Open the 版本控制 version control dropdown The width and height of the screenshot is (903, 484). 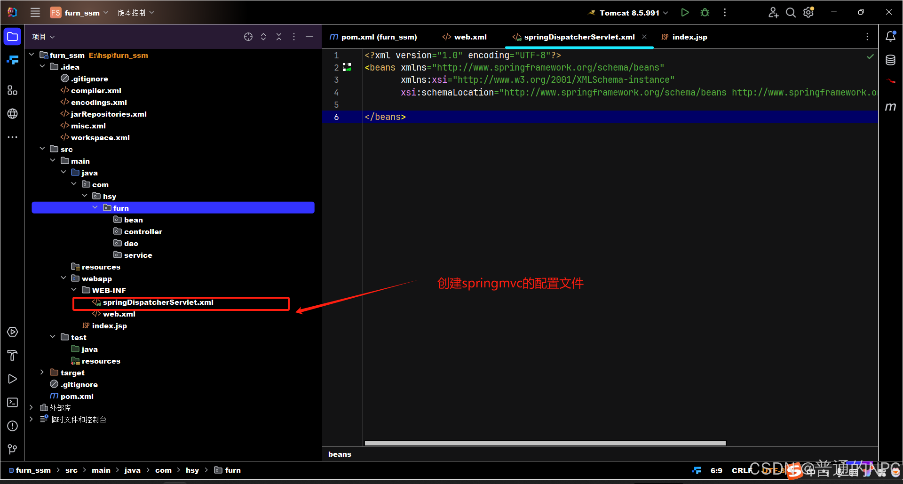(x=136, y=13)
